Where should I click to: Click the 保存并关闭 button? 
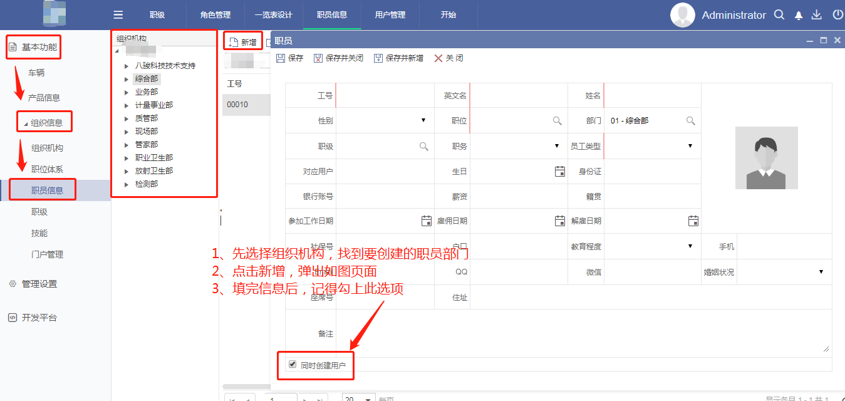(338, 58)
